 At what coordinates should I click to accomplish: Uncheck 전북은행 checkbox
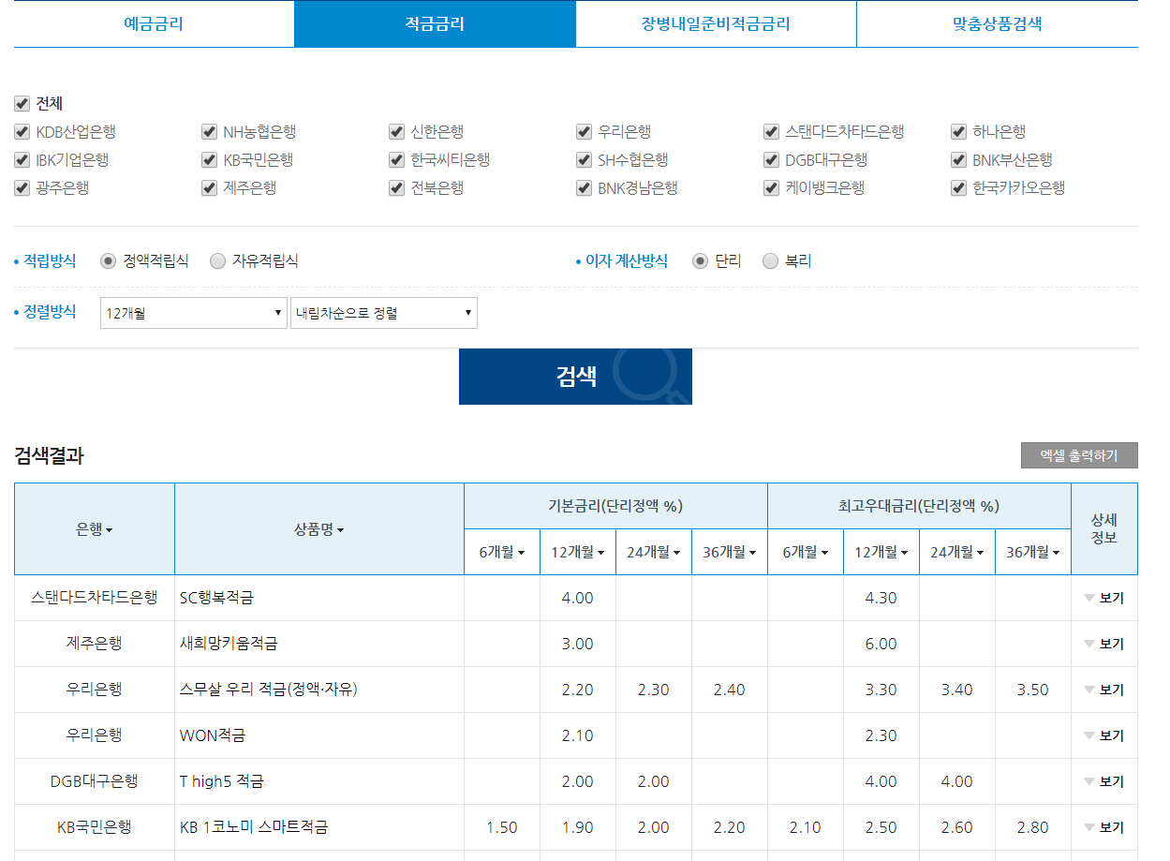(x=396, y=188)
